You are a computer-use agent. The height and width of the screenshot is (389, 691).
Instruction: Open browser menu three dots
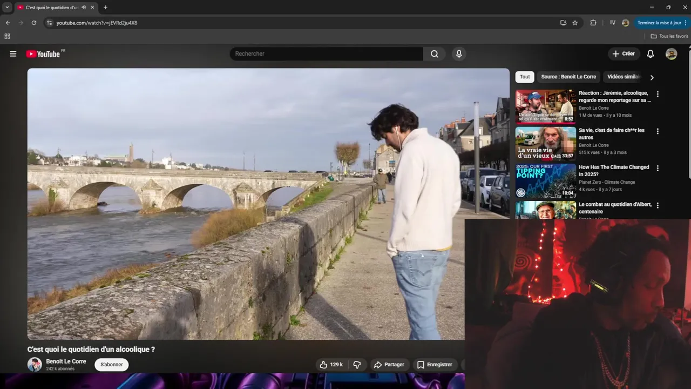pyautogui.click(x=686, y=23)
